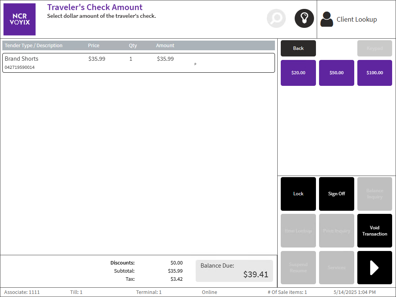Open Item Lookup
This screenshot has width=396, height=297.
coord(298,231)
